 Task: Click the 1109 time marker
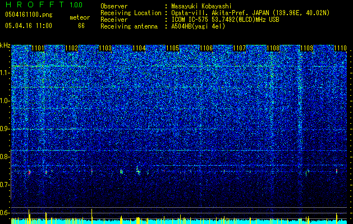[x=306, y=48]
